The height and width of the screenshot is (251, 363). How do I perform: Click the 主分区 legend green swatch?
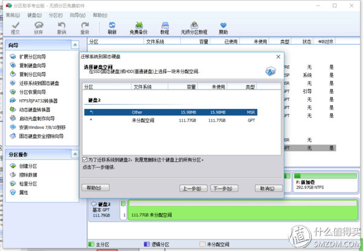[x=91, y=244]
